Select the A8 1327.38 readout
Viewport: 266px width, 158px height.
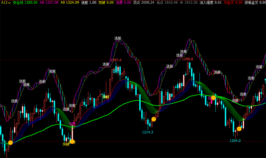coord(49,3)
